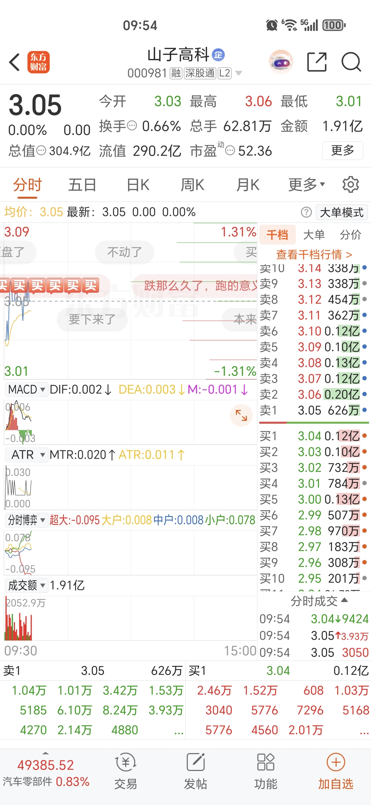Open chart settings gear icon
Viewport: 371px width, 805px height.
pyautogui.click(x=351, y=185)
